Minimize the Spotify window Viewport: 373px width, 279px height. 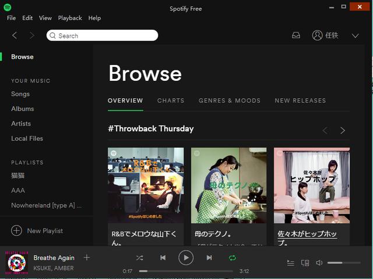tap(332, 7)
